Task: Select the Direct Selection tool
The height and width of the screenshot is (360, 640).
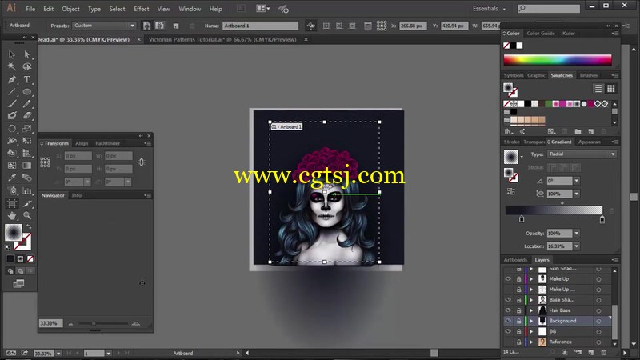Action: click(27, 54)
